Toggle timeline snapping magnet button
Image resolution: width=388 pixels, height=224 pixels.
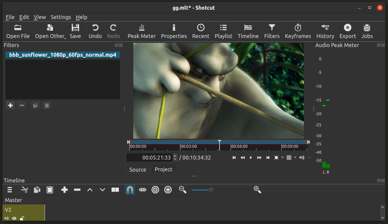pos(130,190)
